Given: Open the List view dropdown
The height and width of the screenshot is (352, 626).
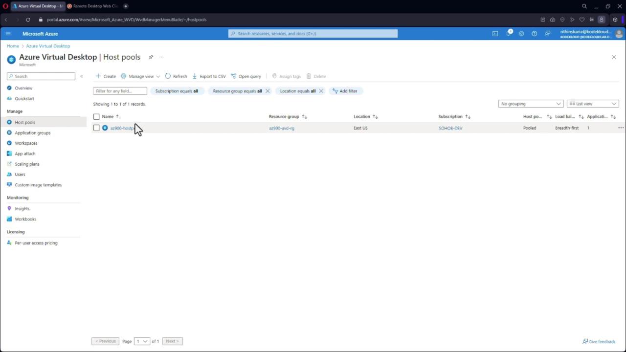Looking at the screenshot, I should pos(593,104).
